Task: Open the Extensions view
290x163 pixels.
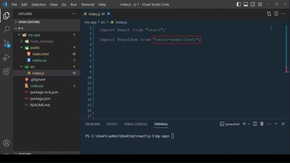Action: tap(6, 71)
